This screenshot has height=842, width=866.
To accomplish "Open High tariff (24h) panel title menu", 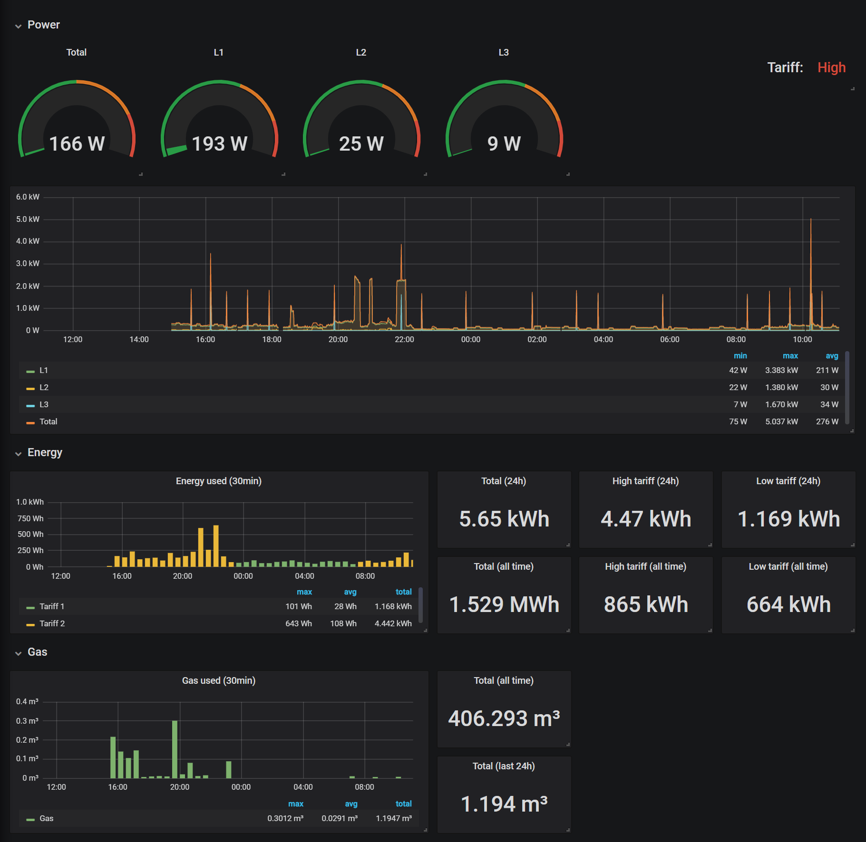I will 646,481.
